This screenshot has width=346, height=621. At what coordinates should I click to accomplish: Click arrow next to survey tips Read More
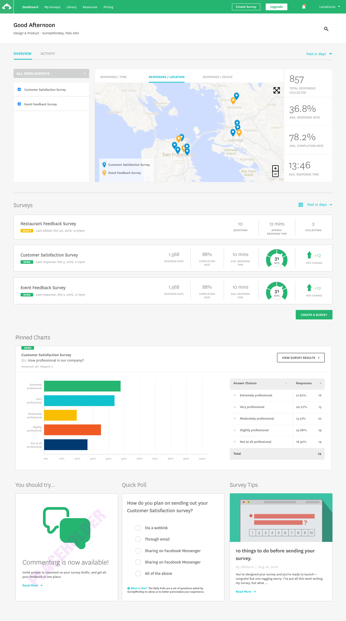click(x=255, y=592)
